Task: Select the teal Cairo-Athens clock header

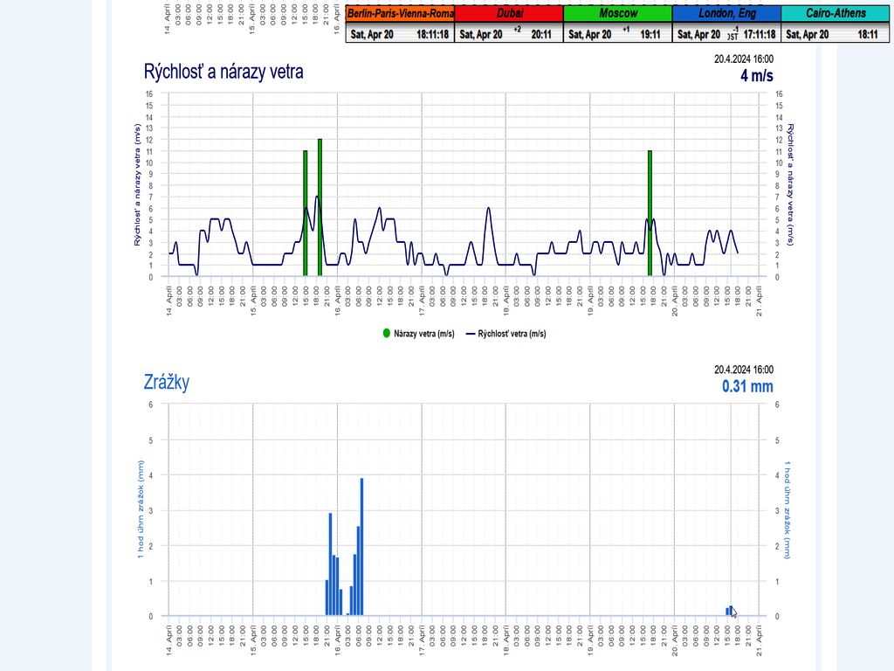Action: click(835, 14)
